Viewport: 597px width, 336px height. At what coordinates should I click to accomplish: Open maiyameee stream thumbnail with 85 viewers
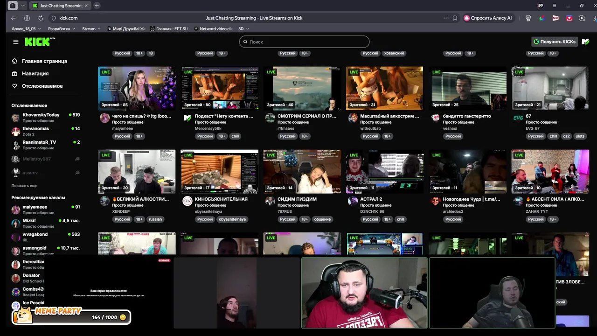coord(137,88)
